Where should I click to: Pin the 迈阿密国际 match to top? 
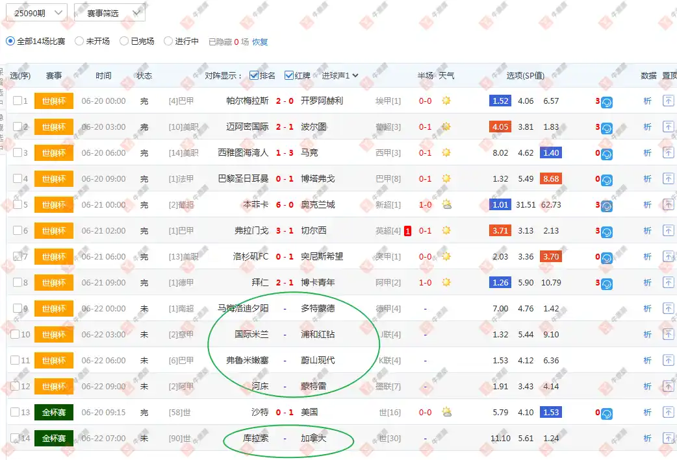pos(668,127)
